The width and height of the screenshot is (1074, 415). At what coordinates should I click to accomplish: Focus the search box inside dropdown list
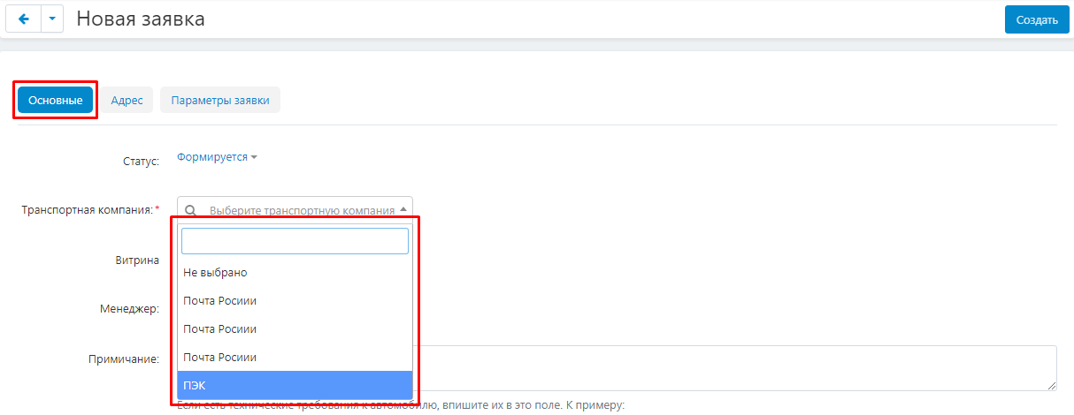(295, 241)
